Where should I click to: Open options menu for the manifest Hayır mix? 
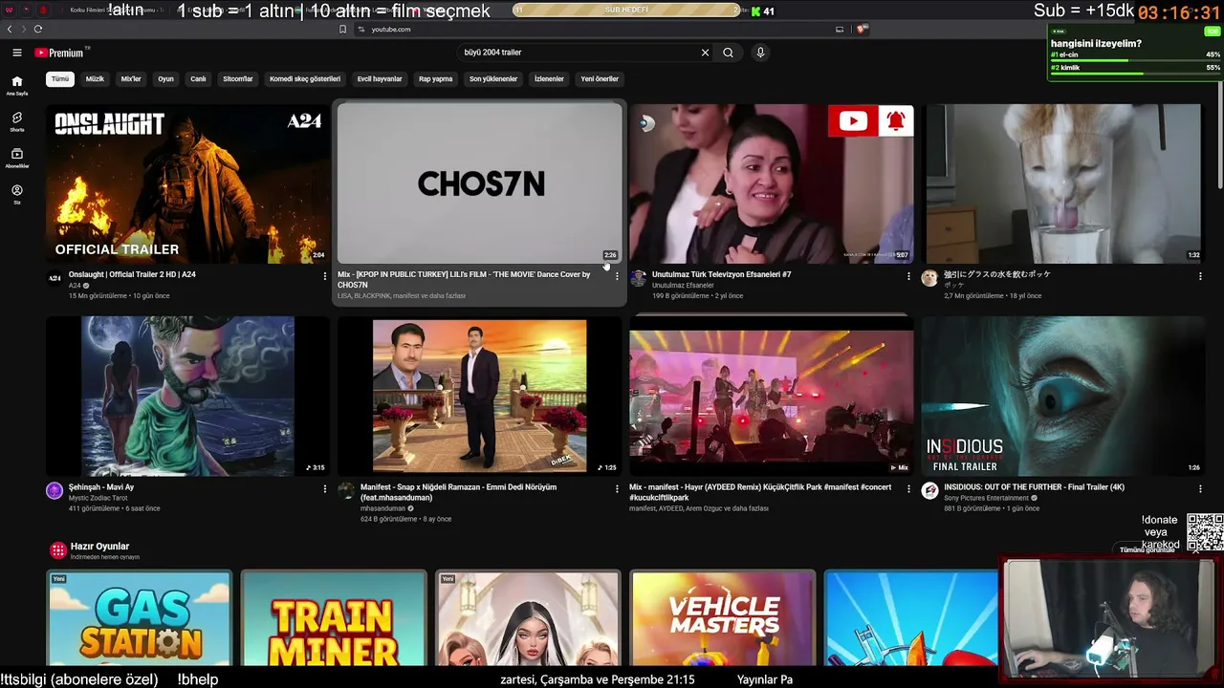(x=908, y=488)
